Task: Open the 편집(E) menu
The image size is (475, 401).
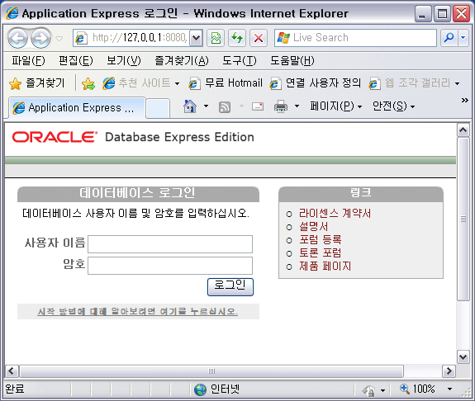Action: [x=76, y=61]
